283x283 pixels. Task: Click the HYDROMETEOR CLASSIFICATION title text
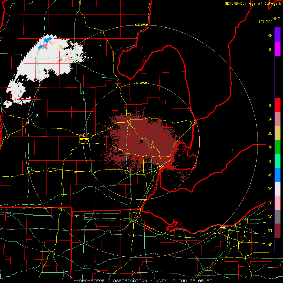click(110, 281)
